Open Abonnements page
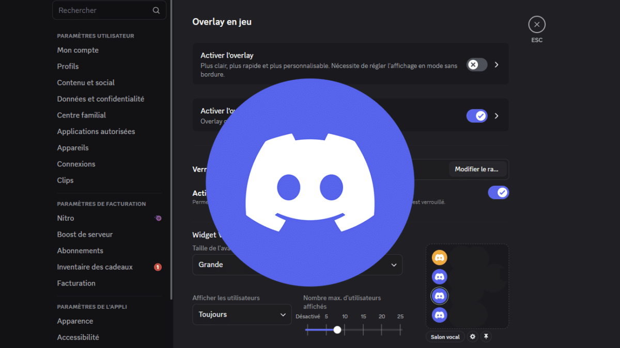The height and width of the screenshot is (348, 620). (80, 251)
